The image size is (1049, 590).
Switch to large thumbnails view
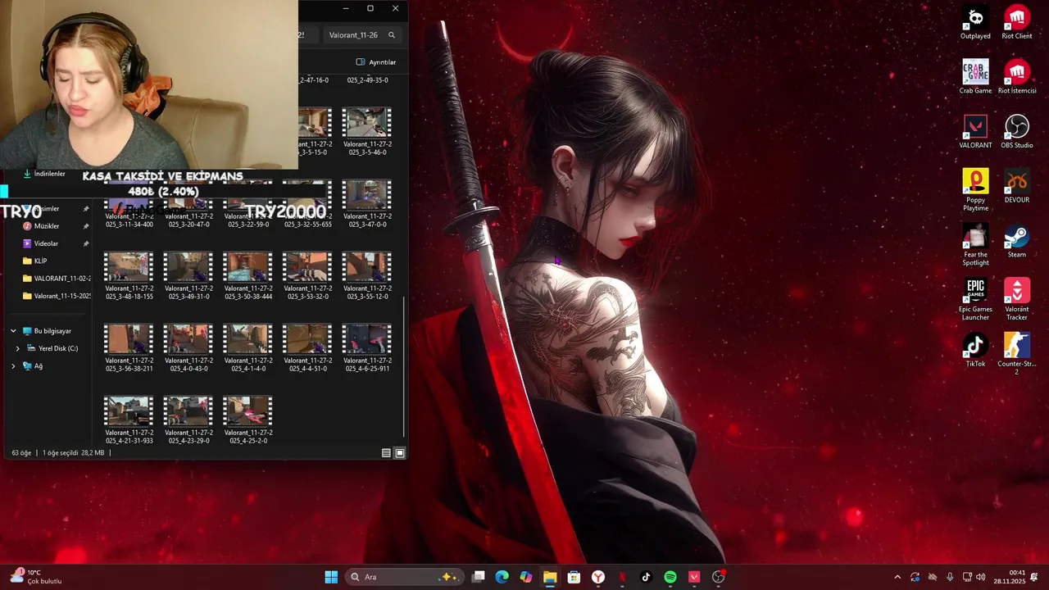pos(400,453)
